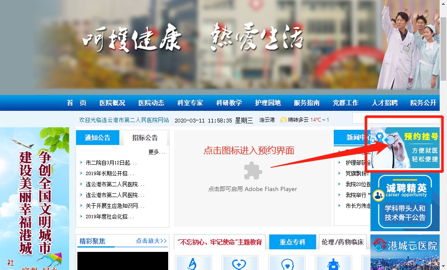Click the weather sun icon
447x270 pixels.
point(283,120)
